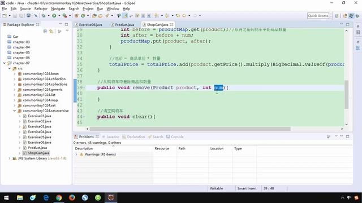Close the ShopCart.java editor tab
The width and height of the screenshot is (362, 203).
tap(172, 24)
